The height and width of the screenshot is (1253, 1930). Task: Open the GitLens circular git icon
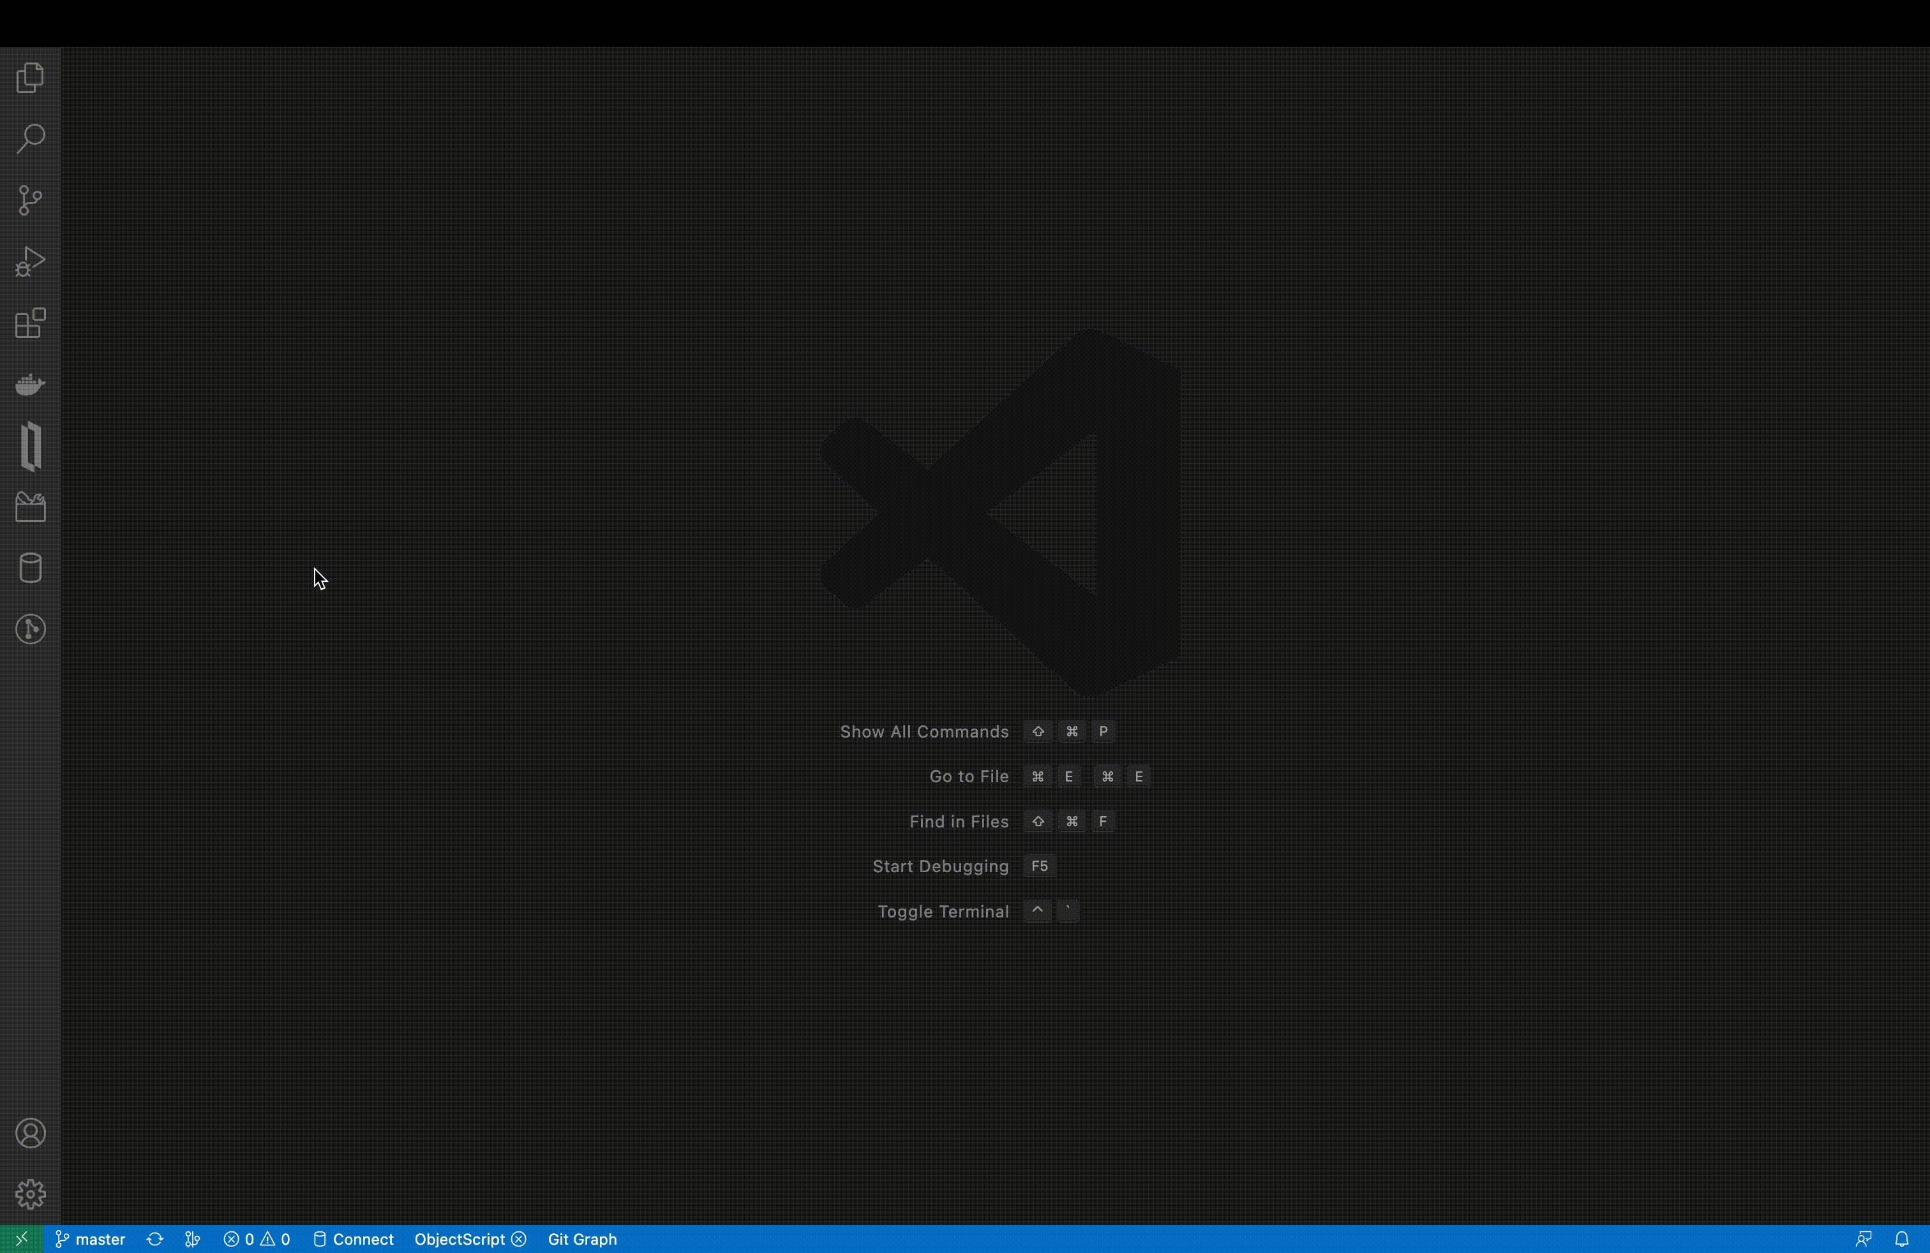(30, 630)
